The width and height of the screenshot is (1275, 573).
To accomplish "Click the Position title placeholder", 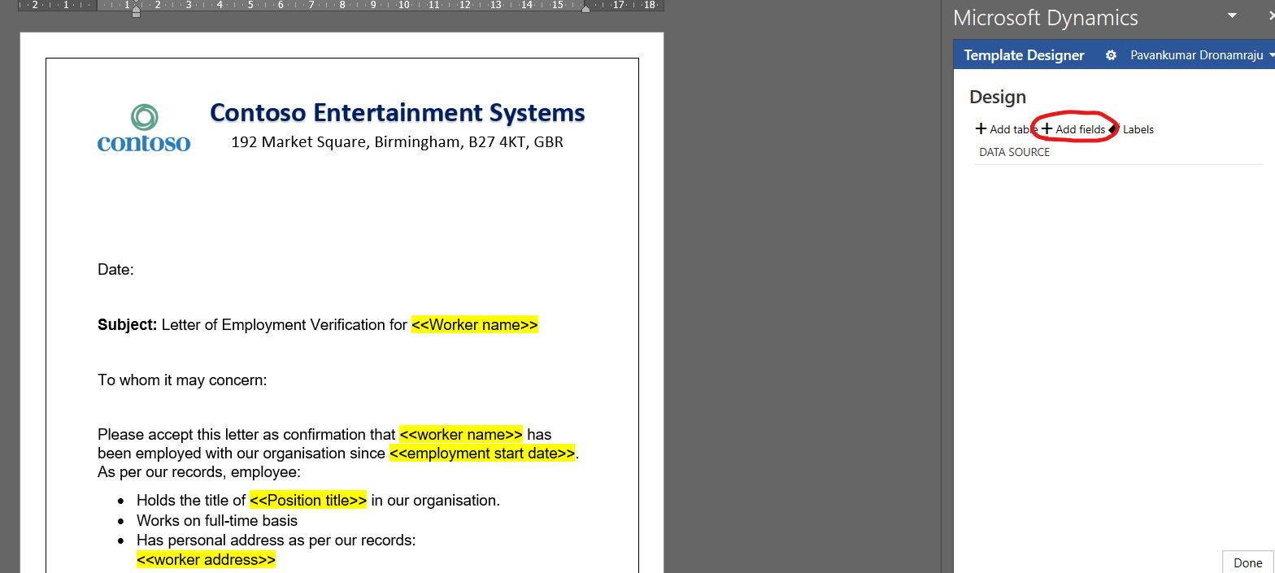I will click(308, 501).
